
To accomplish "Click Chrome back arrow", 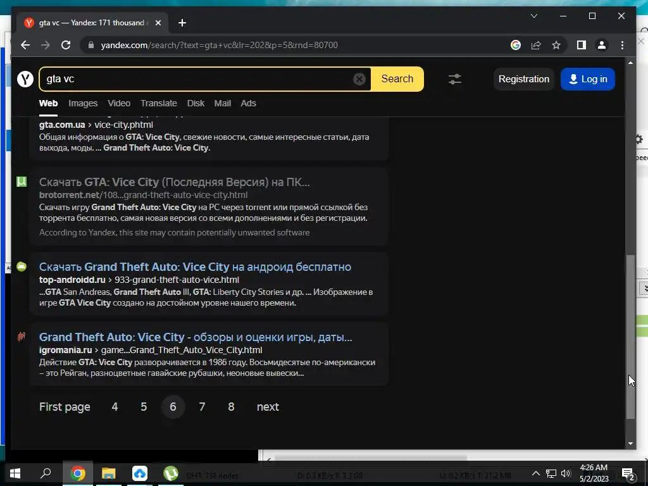I will [25, 45].
